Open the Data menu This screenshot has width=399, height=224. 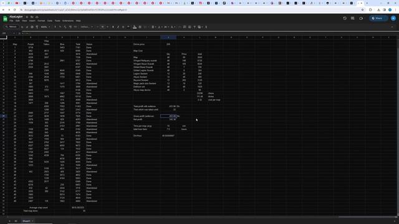(50, 21)
